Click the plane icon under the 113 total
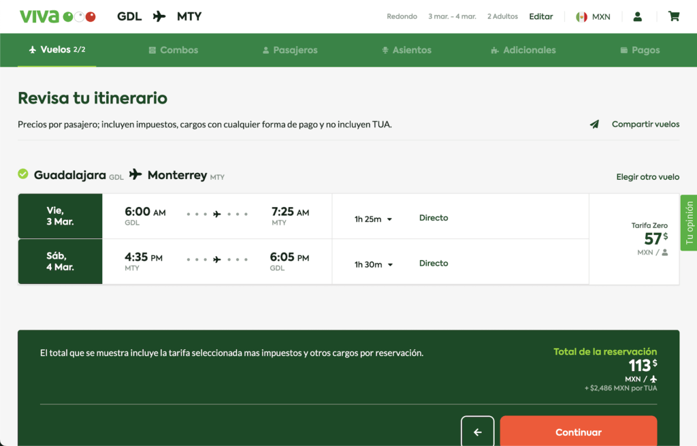The width and height of the screenshot is (697, 446). (653, 379)
